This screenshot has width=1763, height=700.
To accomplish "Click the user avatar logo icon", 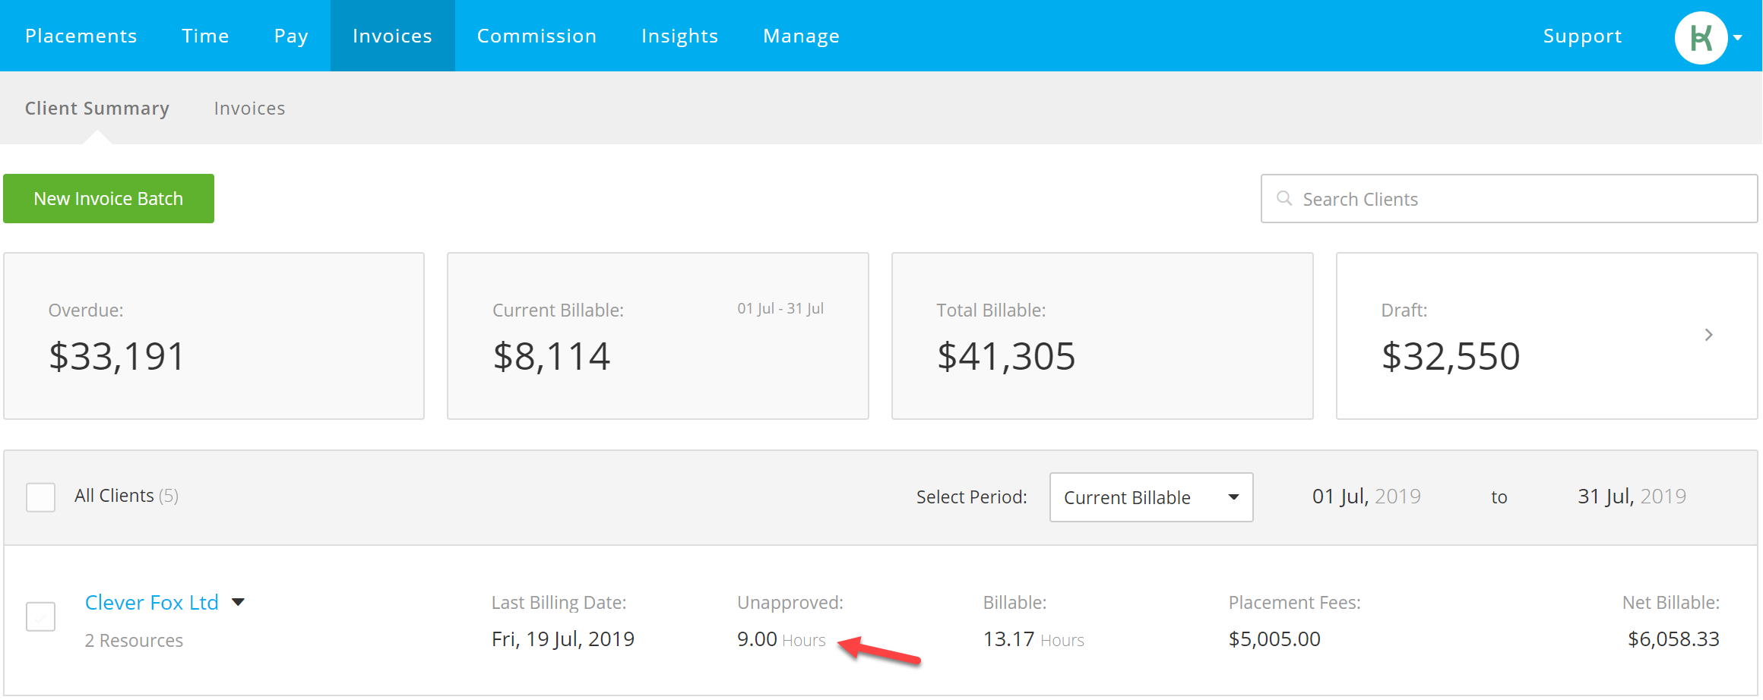I will (1701, 37).
